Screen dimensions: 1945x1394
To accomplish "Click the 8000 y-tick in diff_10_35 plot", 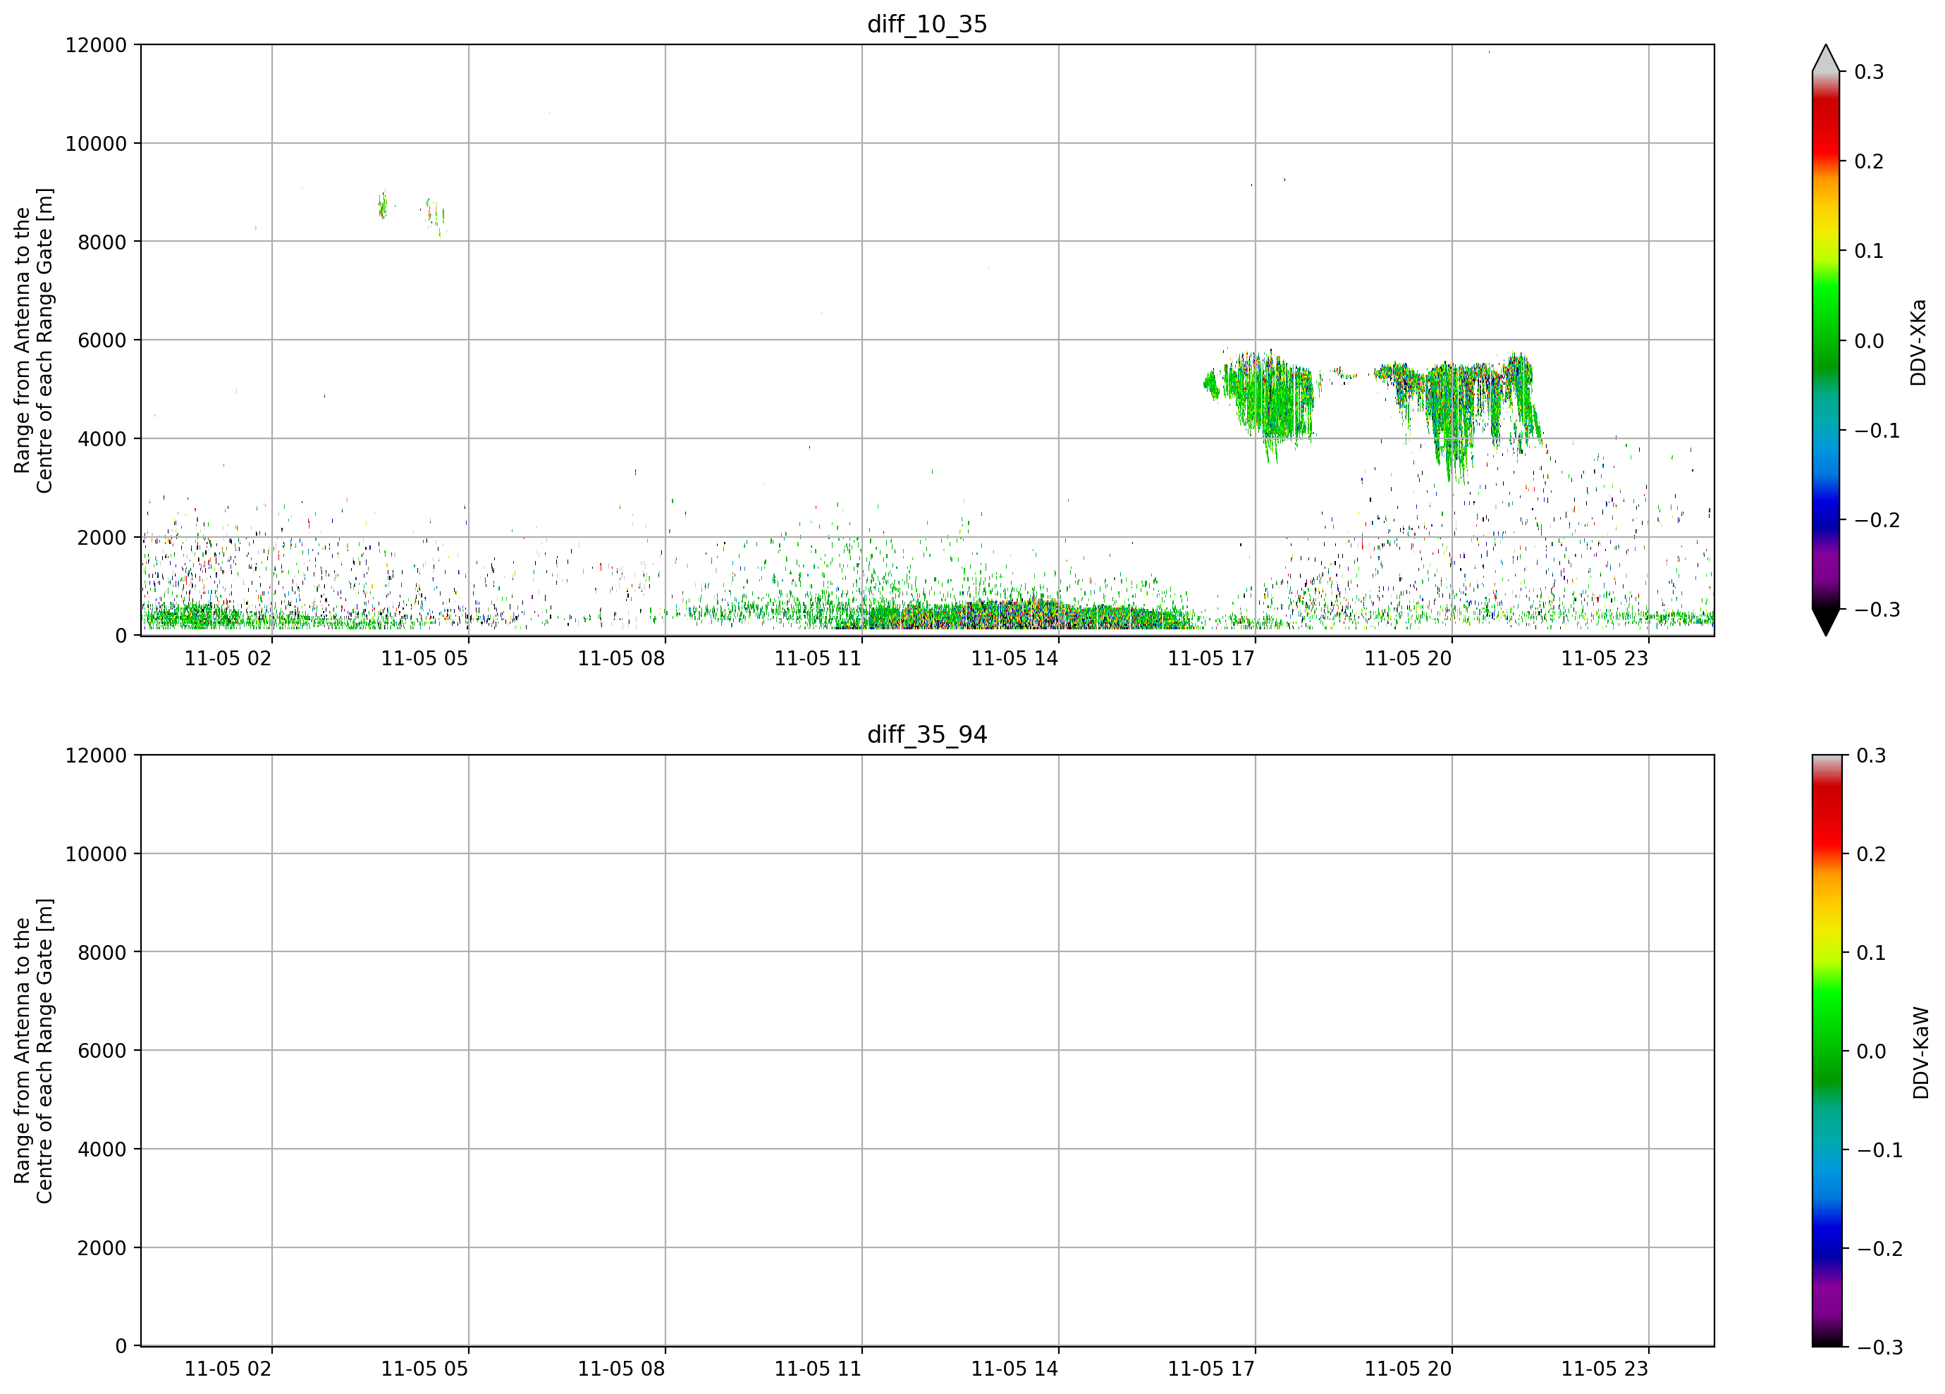I will [102, 242].
